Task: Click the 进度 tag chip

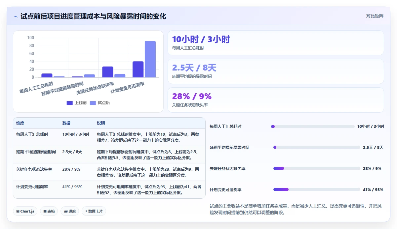Action: [70, 211]
